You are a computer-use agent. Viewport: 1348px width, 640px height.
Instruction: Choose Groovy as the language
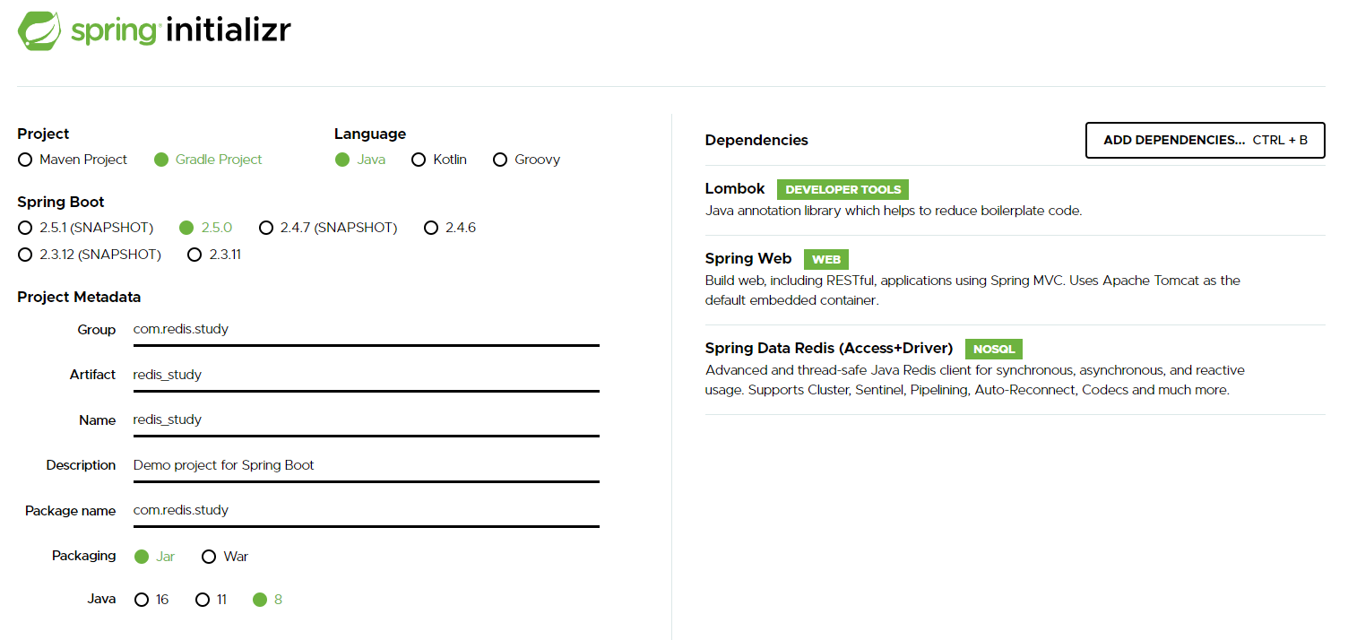(x=526, y=160)
